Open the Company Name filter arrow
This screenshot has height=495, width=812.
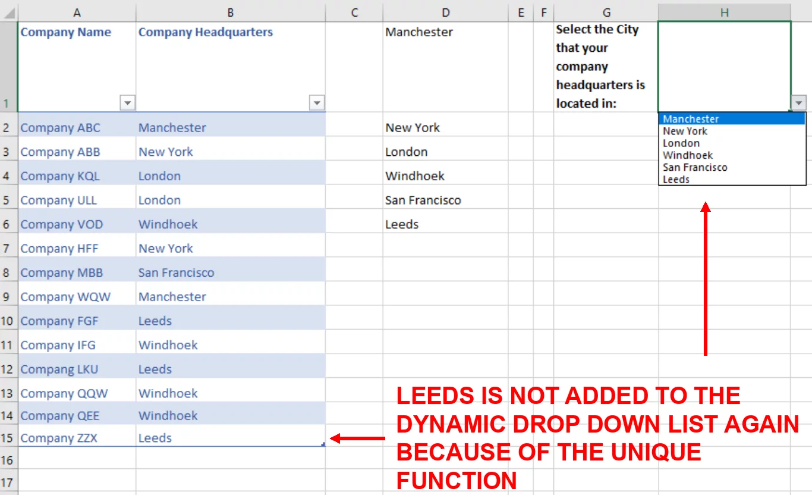(127, 102)
